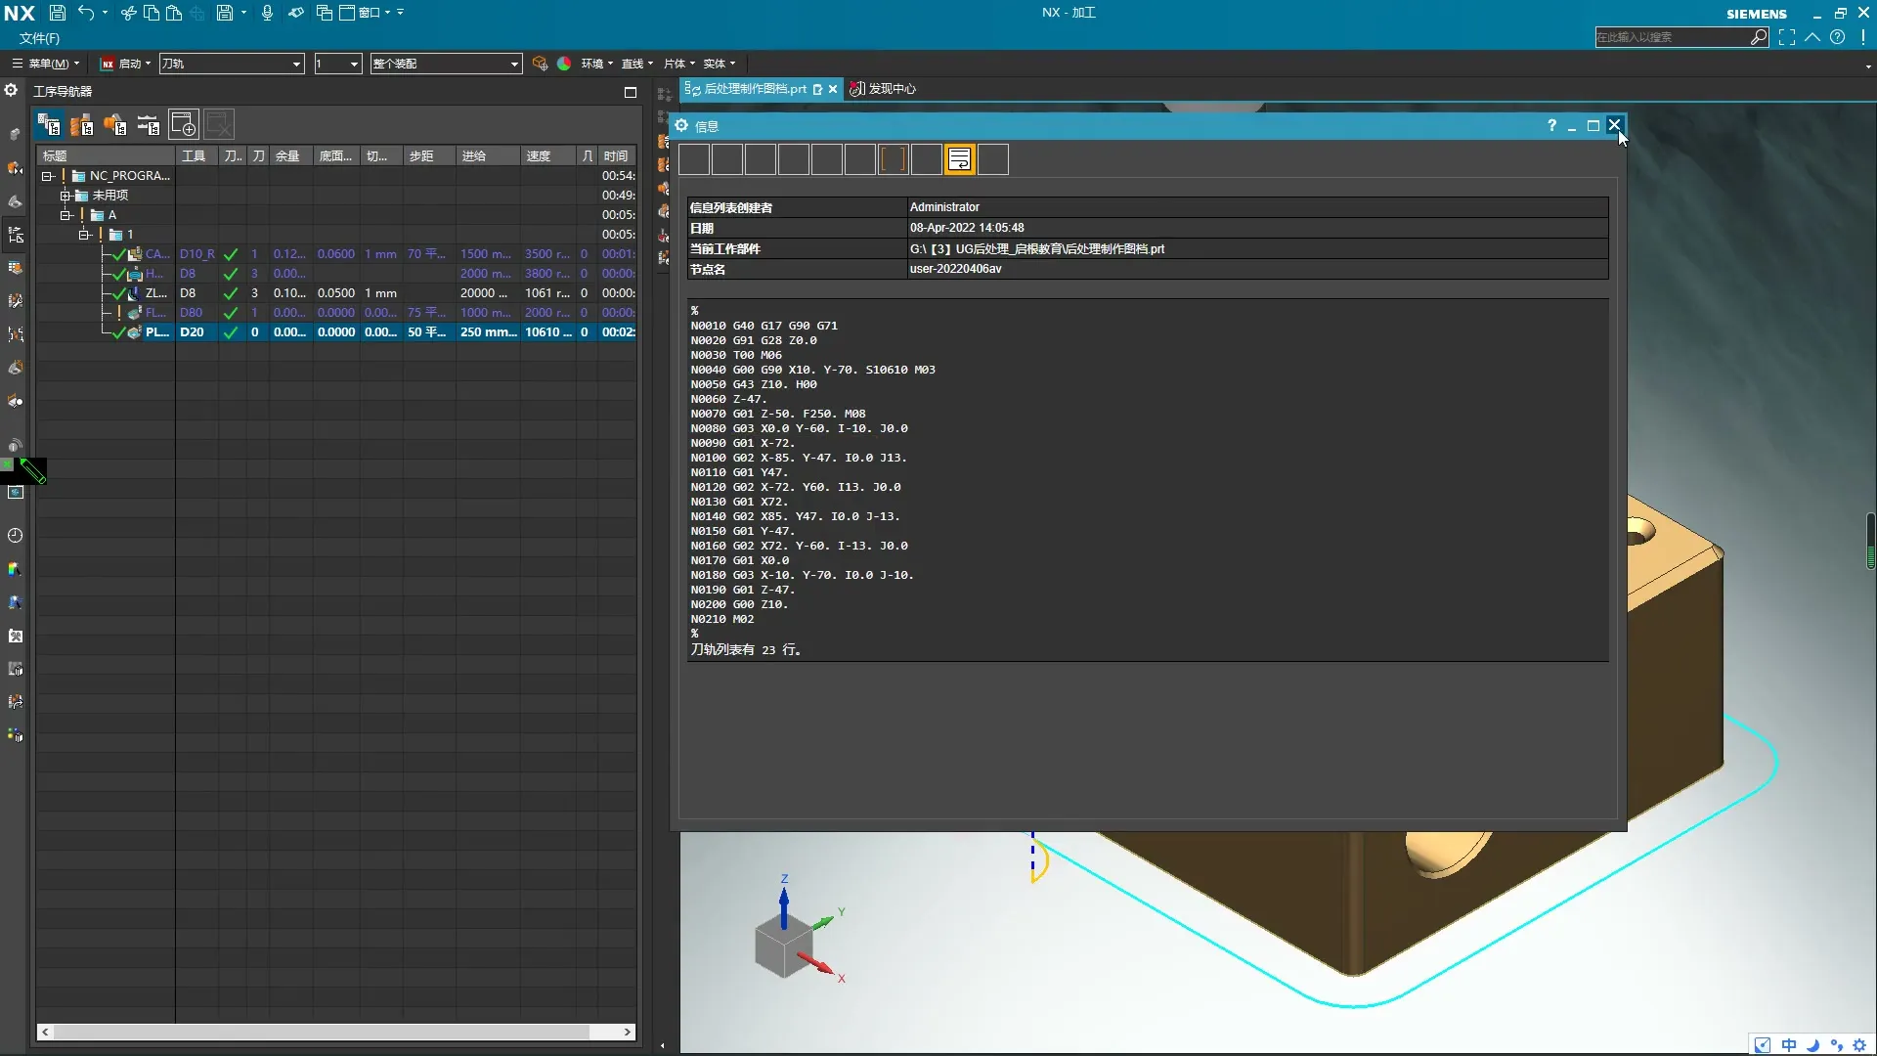Click the Undo arrow icon
The height and width of the screenshot is (1056, 1877).
click(x=86, y=13)
